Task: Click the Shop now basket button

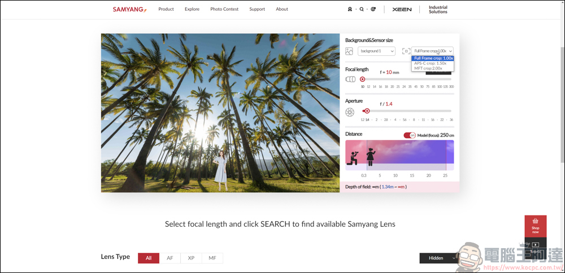Action: pyautogui.click(x=536, y=226)
